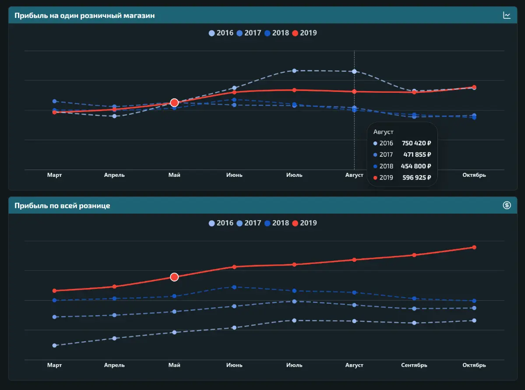
Task: Click the 2018 Июнь peak point in the bottom chart
Action: [x=234, y=287]
